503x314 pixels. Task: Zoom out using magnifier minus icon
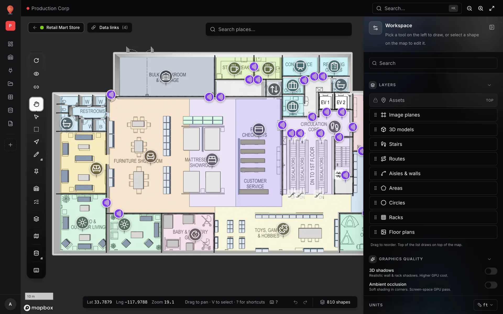tap(469, 8)
